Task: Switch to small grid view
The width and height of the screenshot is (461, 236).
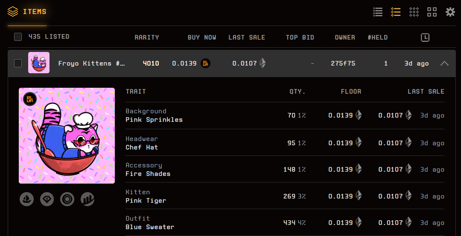Action: click(414, 12)
